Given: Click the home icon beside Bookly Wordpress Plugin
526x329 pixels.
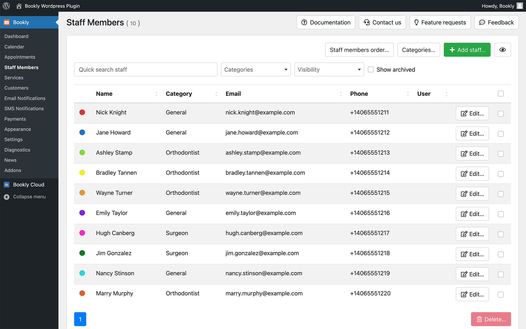Looking at the screenshot, I should pyautogui.click(x=19, y=6).
